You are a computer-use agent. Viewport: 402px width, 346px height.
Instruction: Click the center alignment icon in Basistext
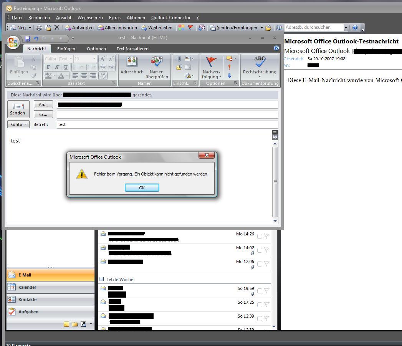(84, 75)
